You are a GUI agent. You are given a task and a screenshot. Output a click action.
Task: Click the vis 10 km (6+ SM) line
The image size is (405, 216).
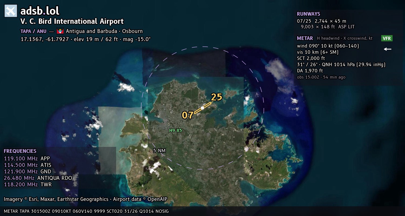coord(318,52)
